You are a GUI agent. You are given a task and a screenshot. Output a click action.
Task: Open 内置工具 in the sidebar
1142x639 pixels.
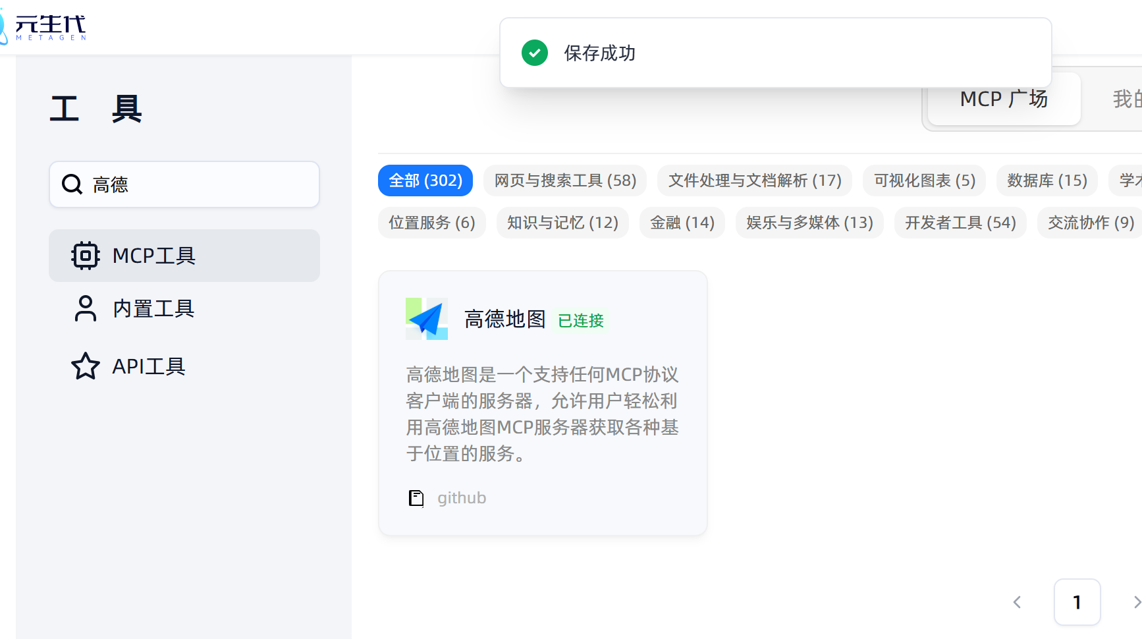pos(184,308)
